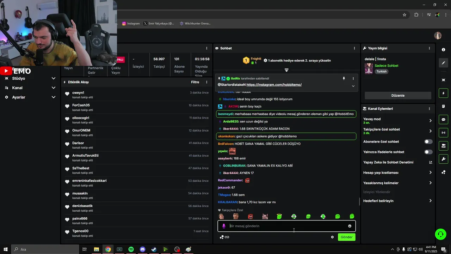This screenshot has height=254, width=451.
Task: Click the pin icon on pinned message
Action: pyautogui.click(x=344, y=79)
